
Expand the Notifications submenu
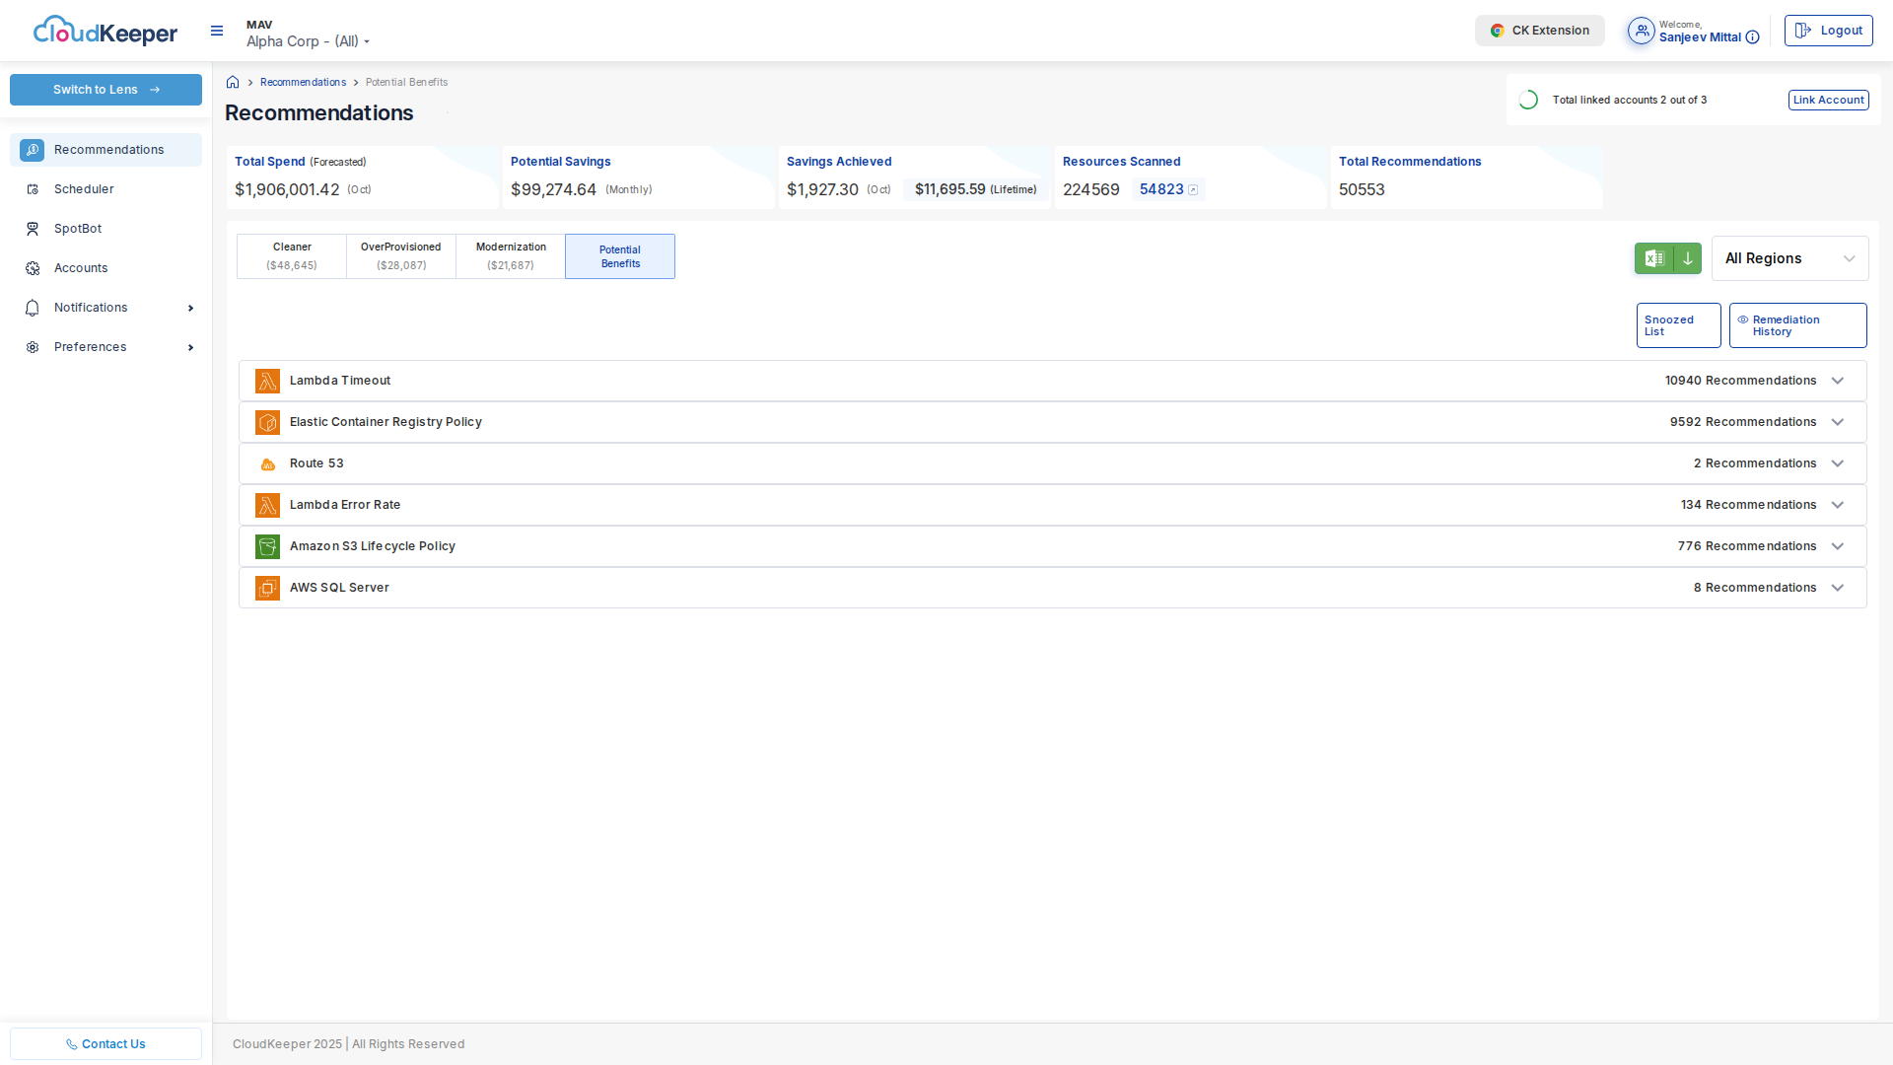point(190,308)
